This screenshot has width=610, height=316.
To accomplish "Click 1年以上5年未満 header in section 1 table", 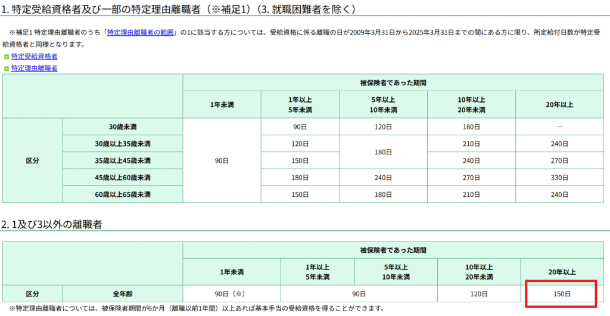I will tap(300, 105).
